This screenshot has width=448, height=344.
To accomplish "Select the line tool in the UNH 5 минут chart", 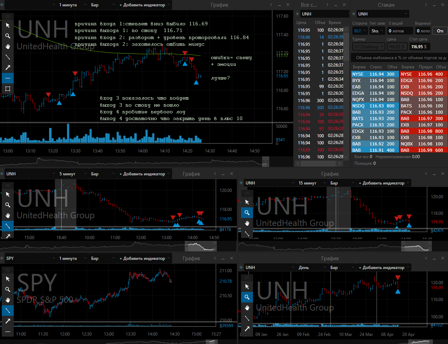I will (x=8, y=226).
